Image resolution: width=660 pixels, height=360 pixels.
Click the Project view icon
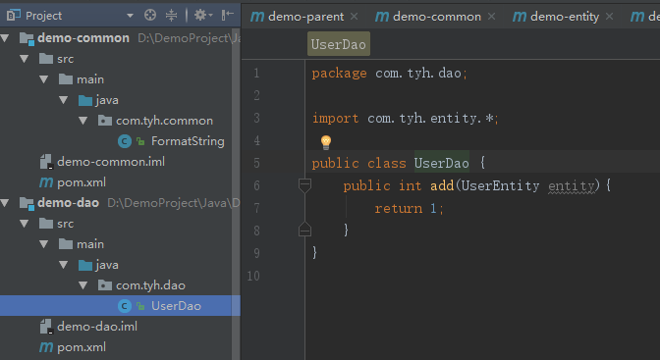click(x=14, y=16)
